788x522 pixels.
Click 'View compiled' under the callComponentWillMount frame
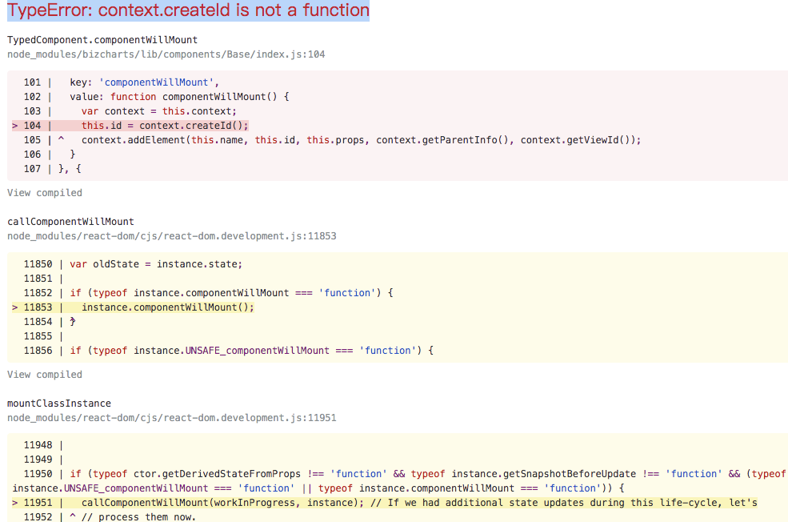(44, 375)
